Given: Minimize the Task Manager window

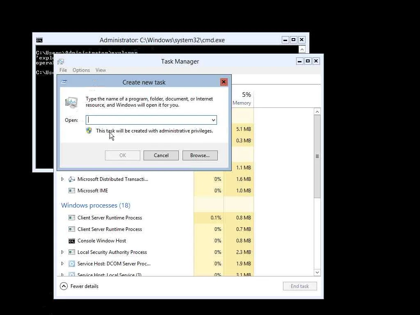Looking at the screenshot, I should click(299, 62).
